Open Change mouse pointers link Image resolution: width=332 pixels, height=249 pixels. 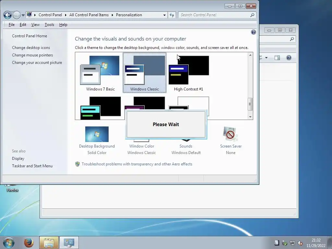(32, 55)
